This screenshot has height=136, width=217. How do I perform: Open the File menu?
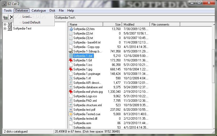[x=61, y=11]
